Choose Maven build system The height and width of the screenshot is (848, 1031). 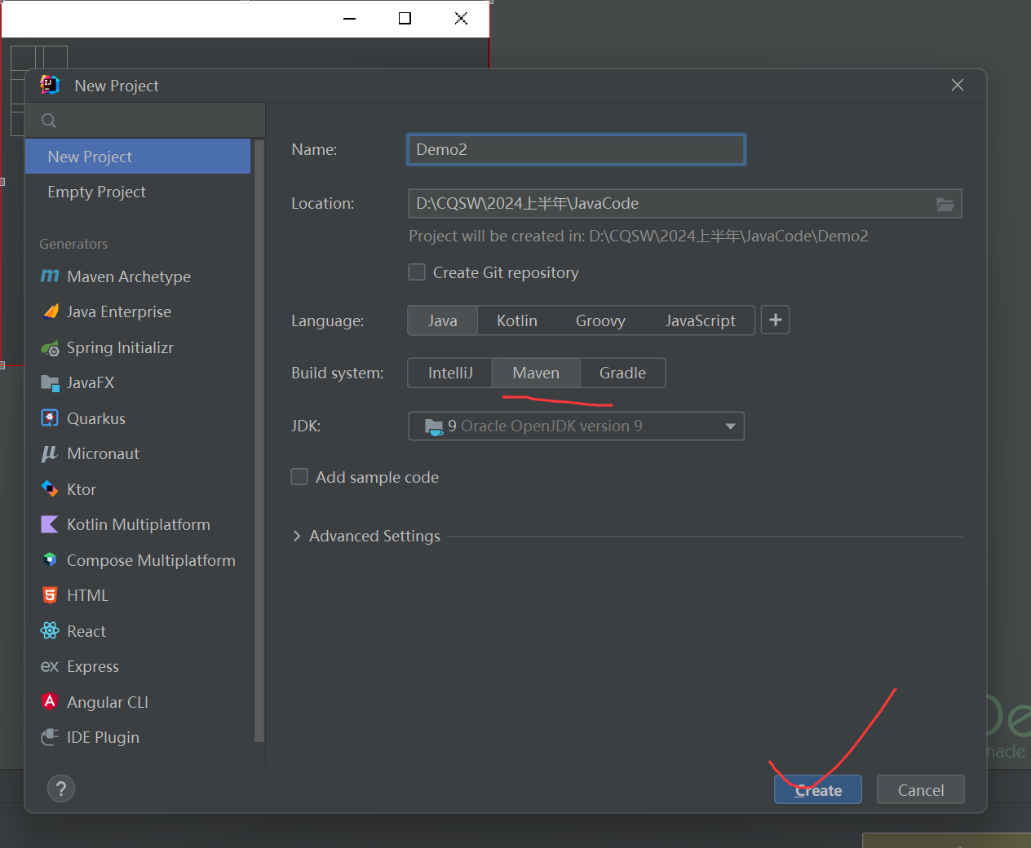(536, 373)
